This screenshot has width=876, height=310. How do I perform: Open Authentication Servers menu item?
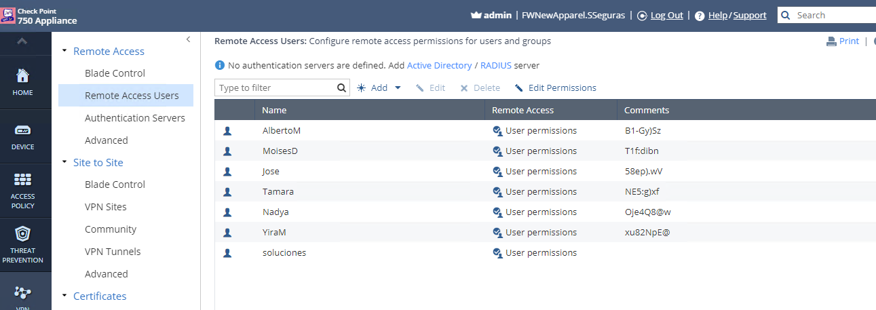[134, 118]
